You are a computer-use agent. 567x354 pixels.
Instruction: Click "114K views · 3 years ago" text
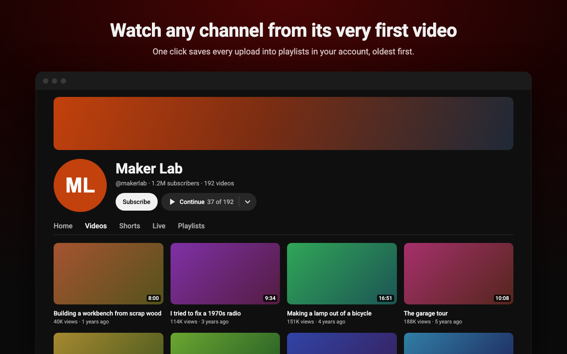[x=199, y=322]
